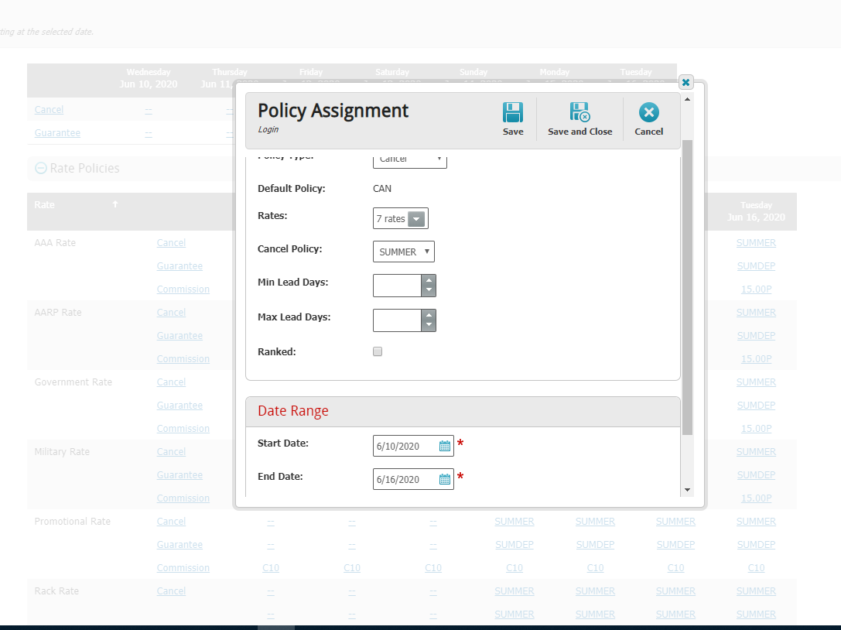Open the Promotional Rate Commission link
This screenshot has height=630, width=841.
pos(183,568)
